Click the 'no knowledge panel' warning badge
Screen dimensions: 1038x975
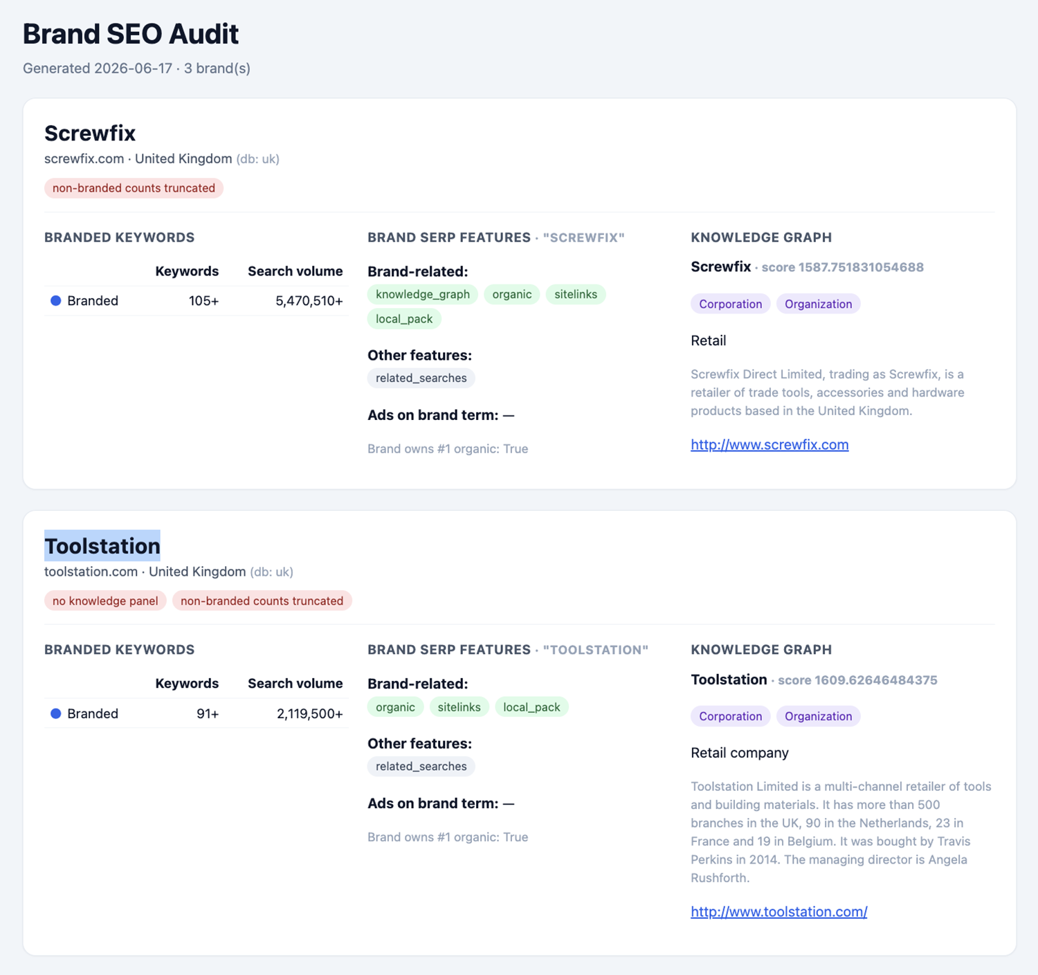(105, 601)
